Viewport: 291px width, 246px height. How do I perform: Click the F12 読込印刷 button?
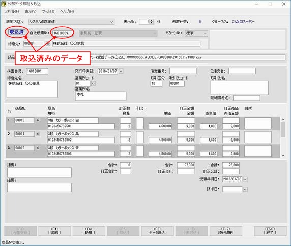[x=226, y=231]
